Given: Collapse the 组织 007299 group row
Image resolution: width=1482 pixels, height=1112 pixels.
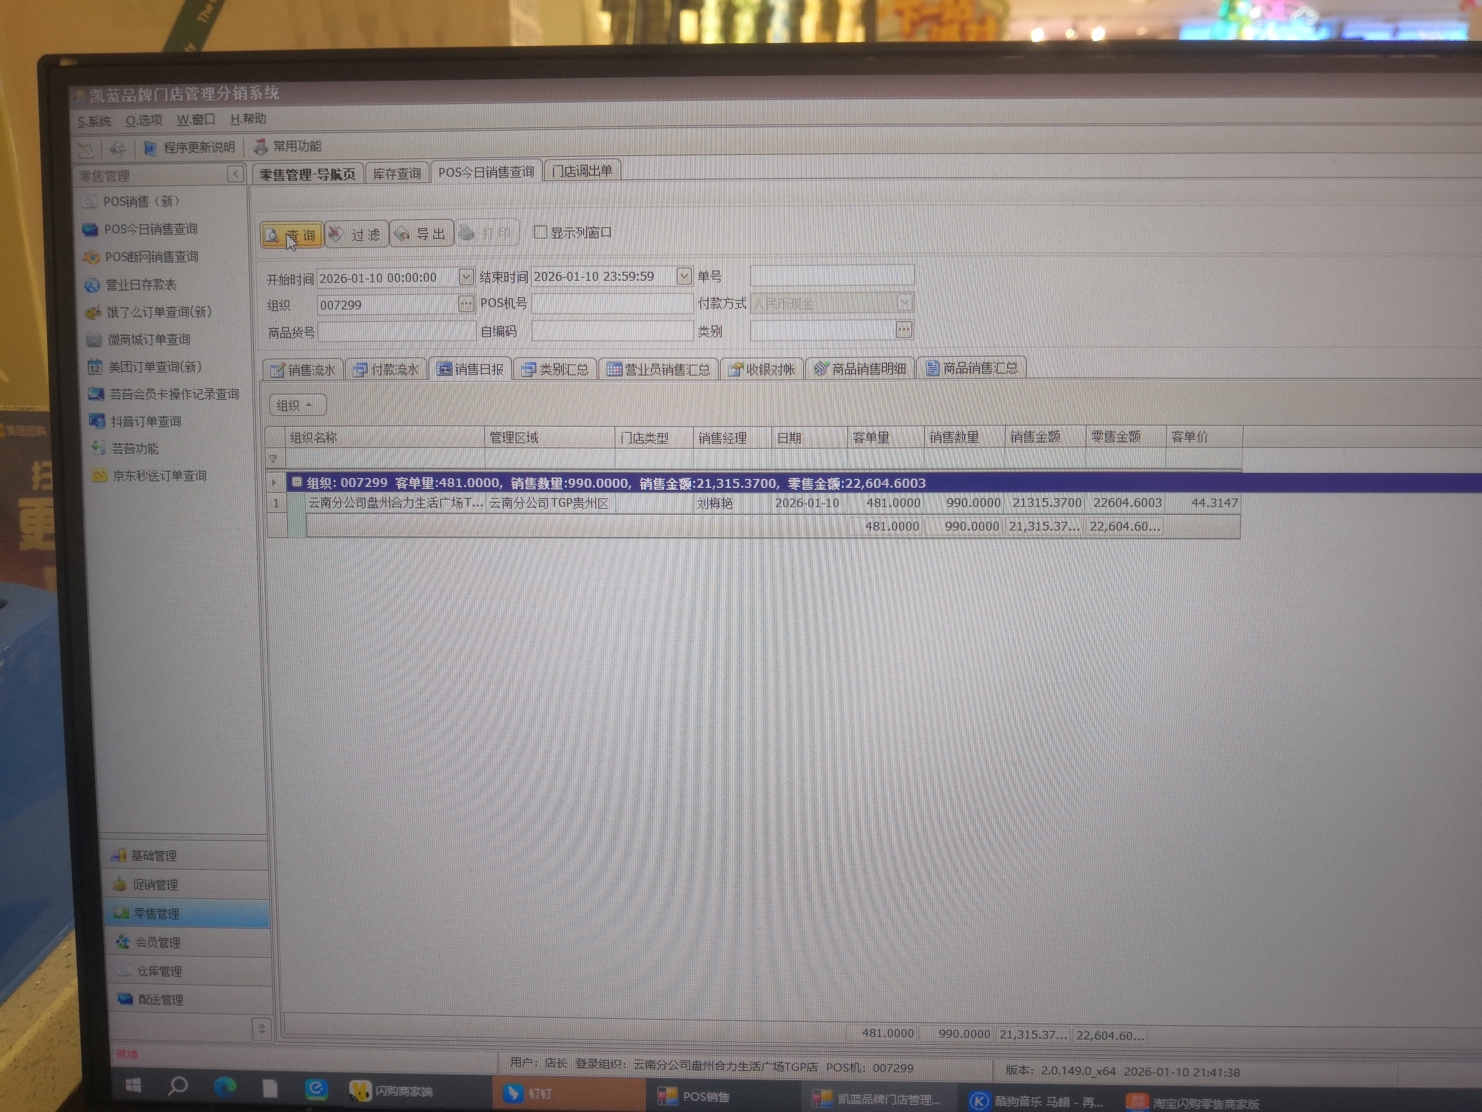Looking at the screenshot, I should (x=297, y=482).
